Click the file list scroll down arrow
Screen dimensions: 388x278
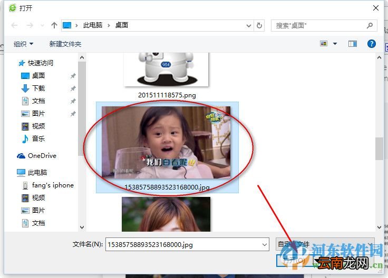coord(379,227)
